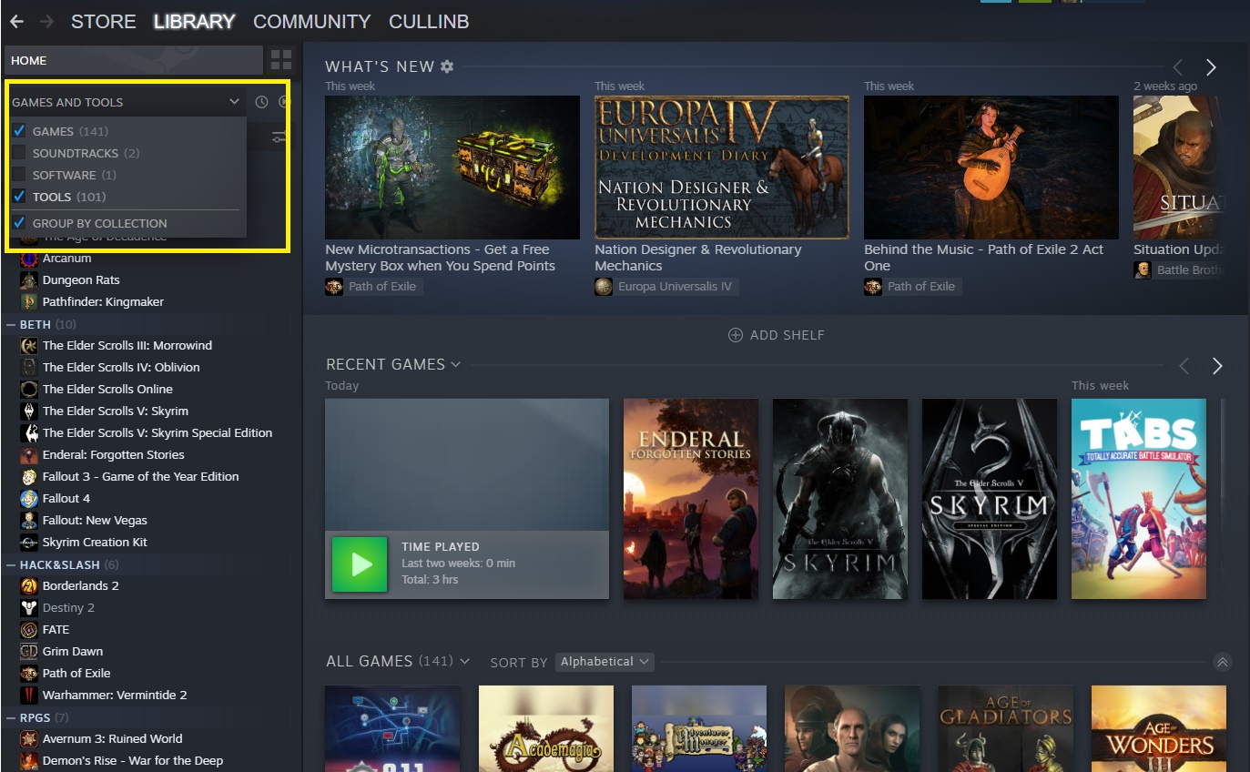The width and height of the screenshot is (1250, 772).
Task: Advance Recent Games shelf right
Action: coord(1217,366)
